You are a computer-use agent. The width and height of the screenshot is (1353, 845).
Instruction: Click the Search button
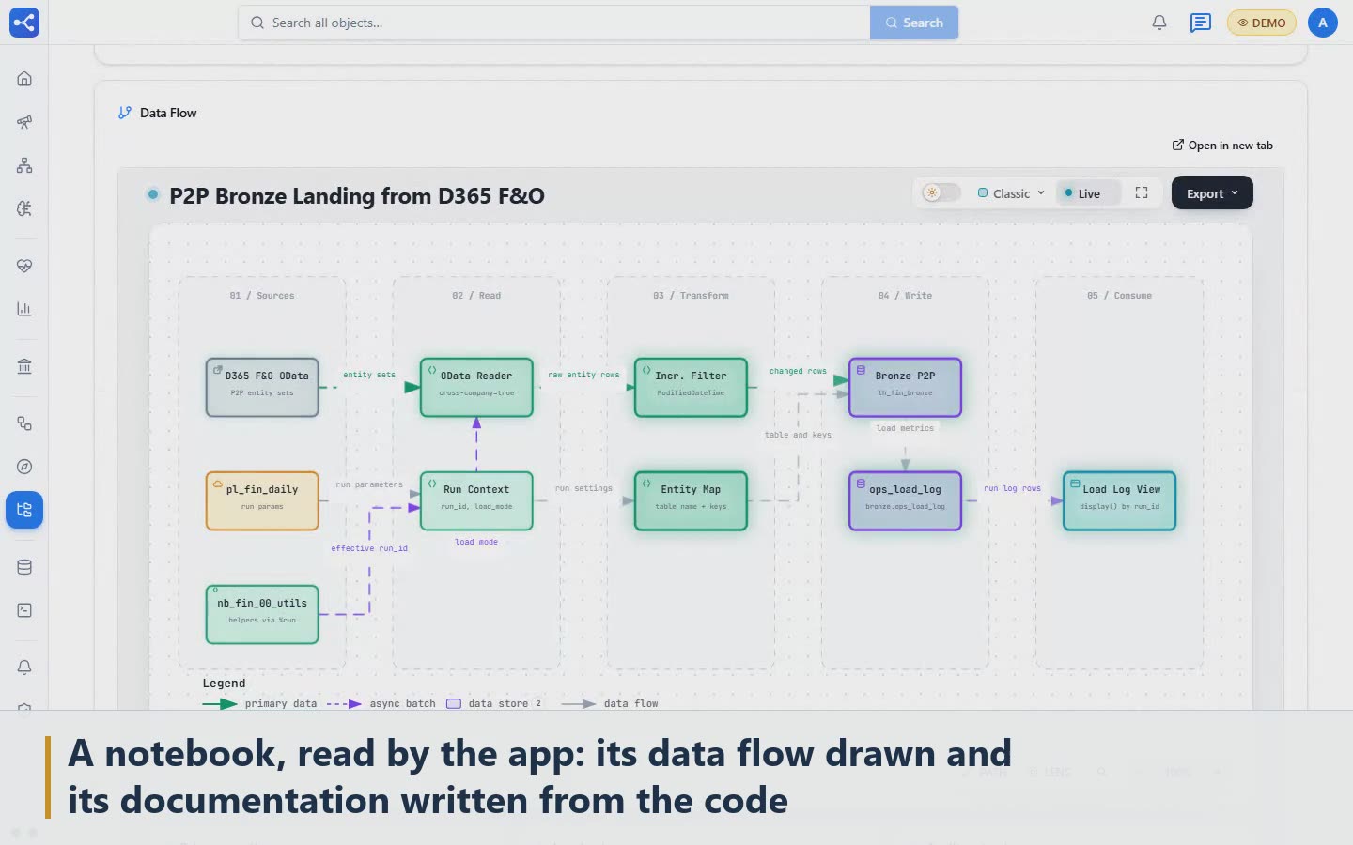[x=914, y=23]
